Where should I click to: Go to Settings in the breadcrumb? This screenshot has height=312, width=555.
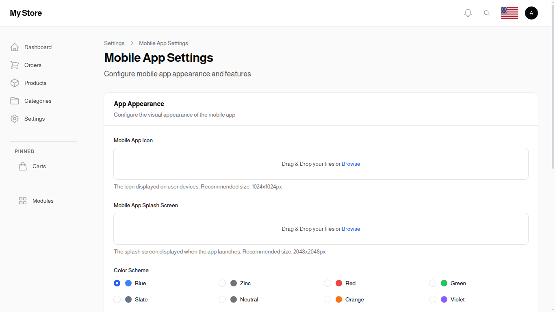point(114,43)
